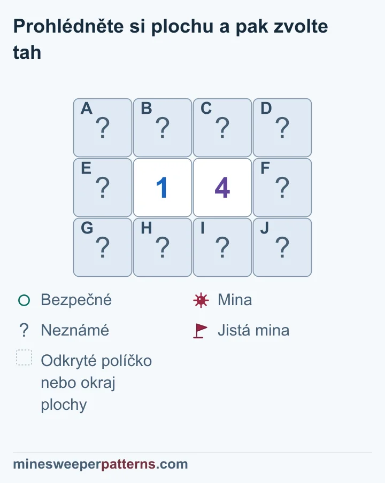385x483 pixels.
Task: Choose bottom-right cell J
Action: (282, 247)
